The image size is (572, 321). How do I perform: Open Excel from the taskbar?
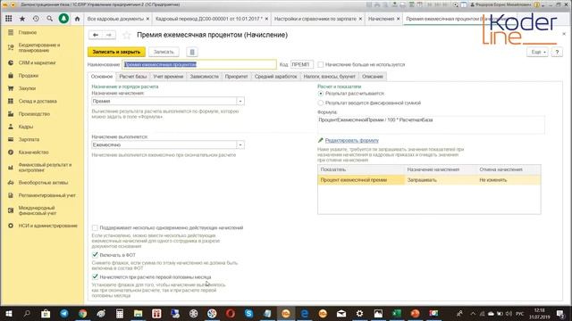[x=397, y=313]
